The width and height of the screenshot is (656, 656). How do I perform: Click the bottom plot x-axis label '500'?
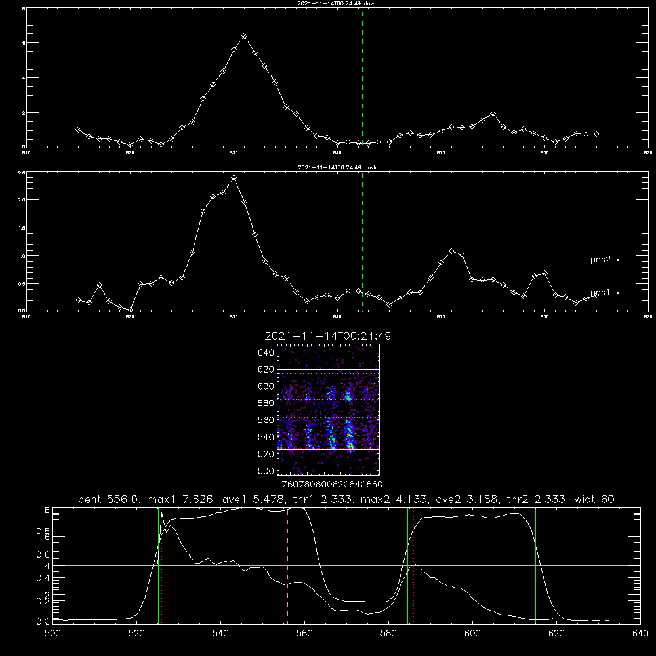tap(52, 634)
